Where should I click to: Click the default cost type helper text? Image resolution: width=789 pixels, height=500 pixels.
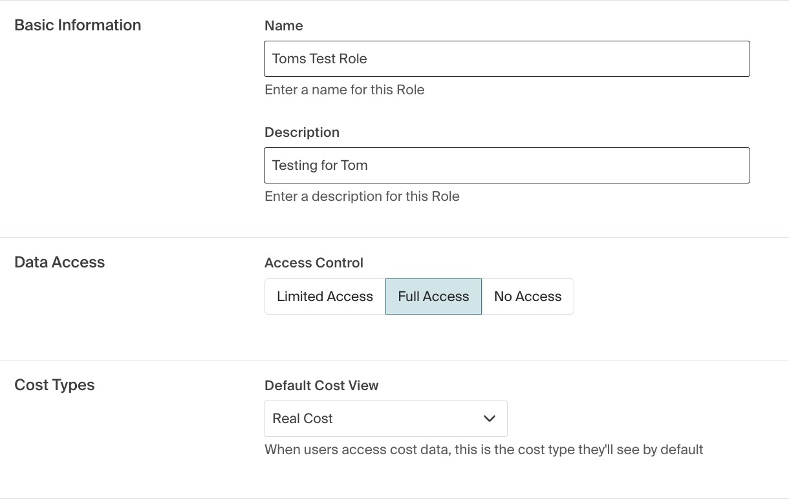pyautogui.click(x=484, y=450)
